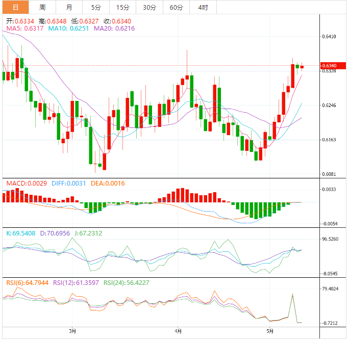Viewport: 349px width, 341px height.
Task: Switch chart to 5分 interval
Action: pyautogui.click(x=96, y=7)
